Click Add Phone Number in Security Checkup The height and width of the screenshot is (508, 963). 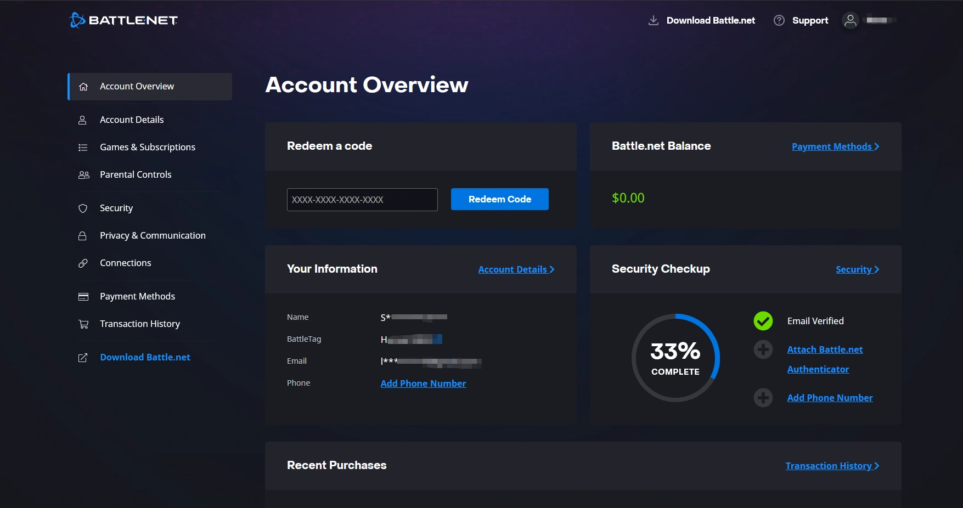coord(830,398)
